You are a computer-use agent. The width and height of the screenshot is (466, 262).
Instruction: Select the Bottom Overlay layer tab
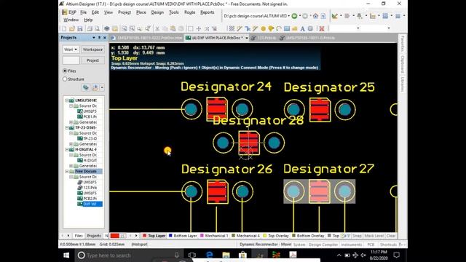tap(308, 236)
